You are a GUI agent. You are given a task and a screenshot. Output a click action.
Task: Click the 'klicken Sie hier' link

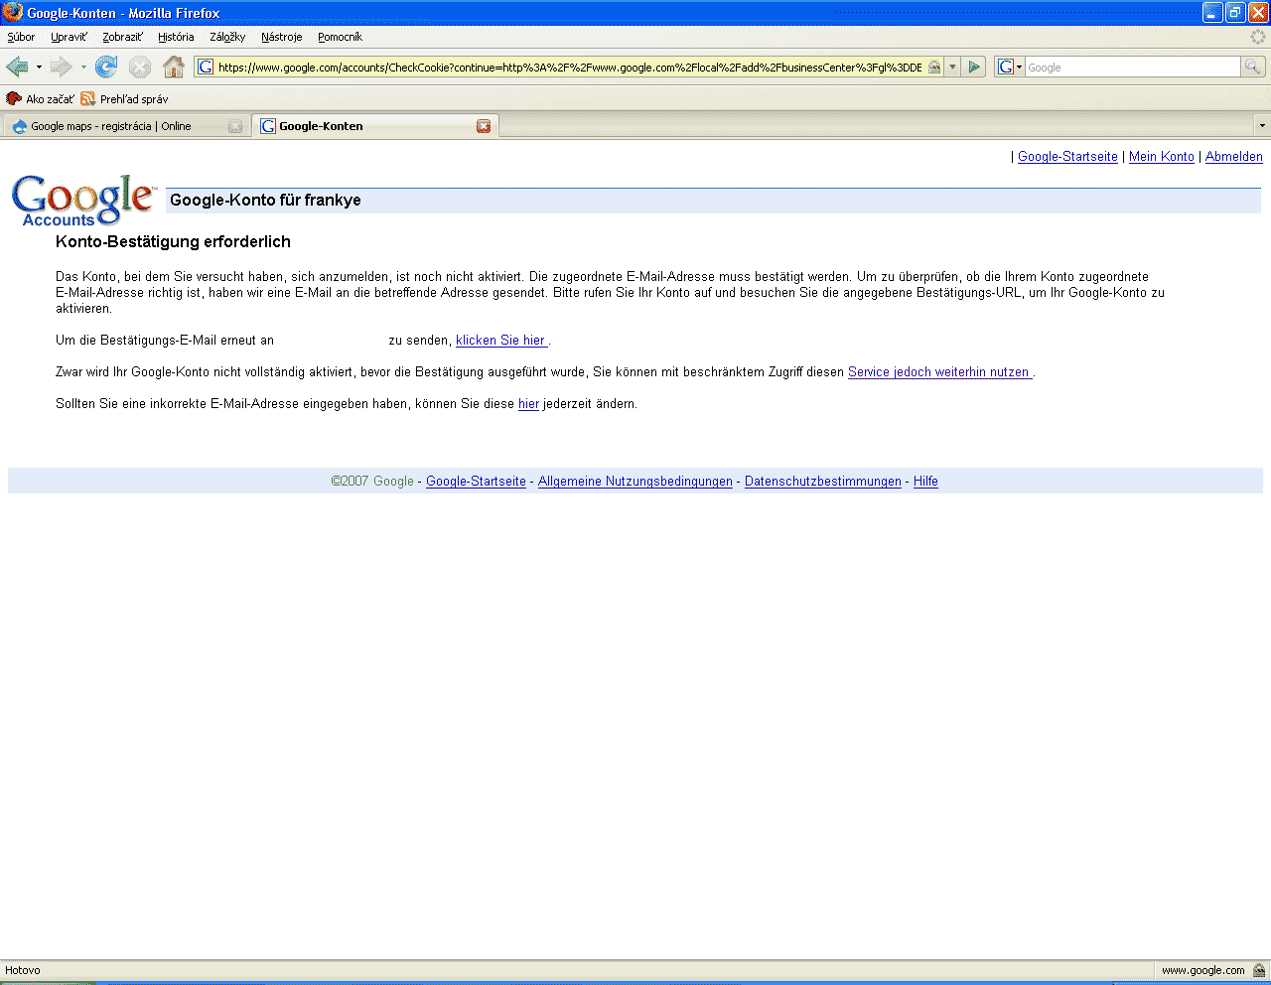tap(501, 341)
